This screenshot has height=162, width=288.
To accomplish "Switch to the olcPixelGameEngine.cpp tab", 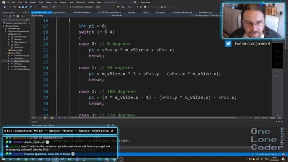I will [x=182, y=12].
